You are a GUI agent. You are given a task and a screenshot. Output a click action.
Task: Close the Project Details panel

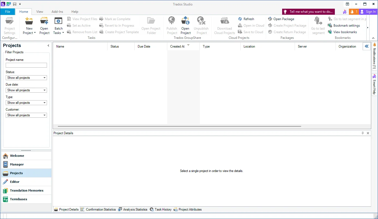368,133
